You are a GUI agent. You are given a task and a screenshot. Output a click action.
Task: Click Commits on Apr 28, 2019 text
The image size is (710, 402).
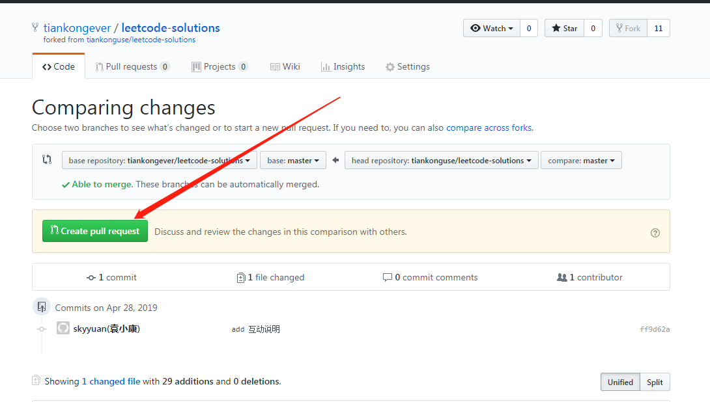click(x=106, y=308)
